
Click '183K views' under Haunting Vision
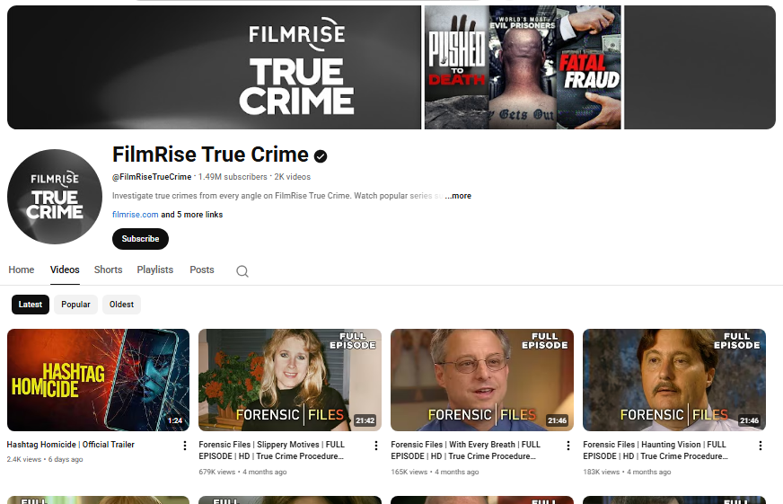click(602, 472)
